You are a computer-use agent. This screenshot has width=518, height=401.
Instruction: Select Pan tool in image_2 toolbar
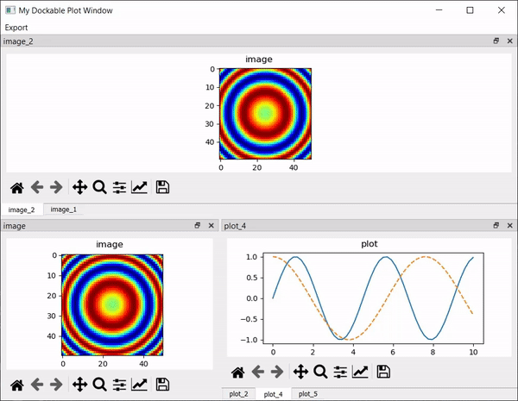[80, 187]
